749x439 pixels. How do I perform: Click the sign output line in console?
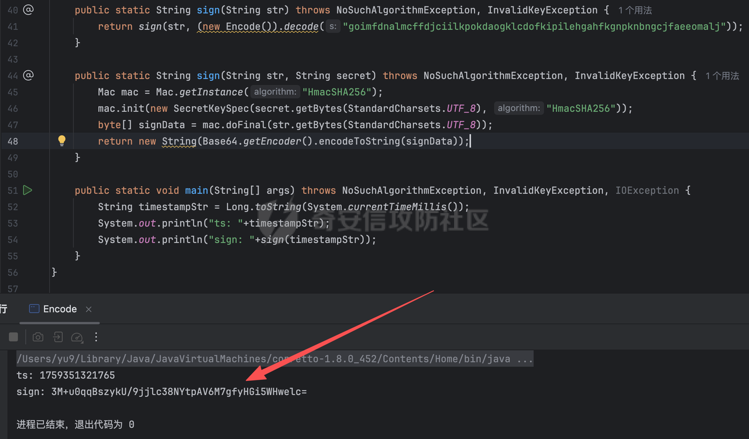click(162, 392)
